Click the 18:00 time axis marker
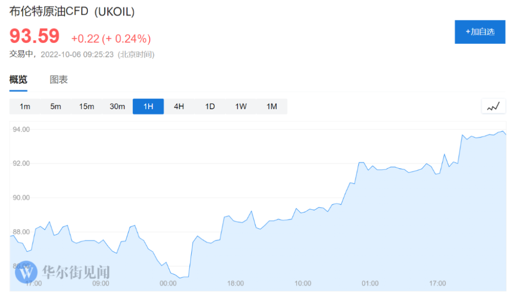Screen dimensions: 511x294 (235, 283)
